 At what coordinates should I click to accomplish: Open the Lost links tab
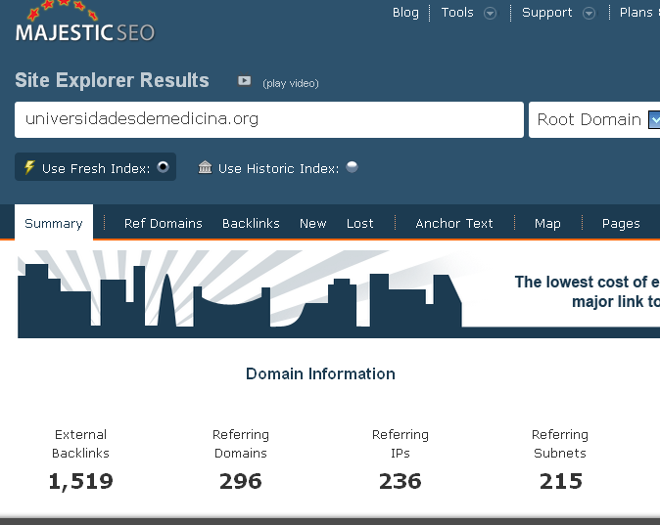[x=360, y=224]
